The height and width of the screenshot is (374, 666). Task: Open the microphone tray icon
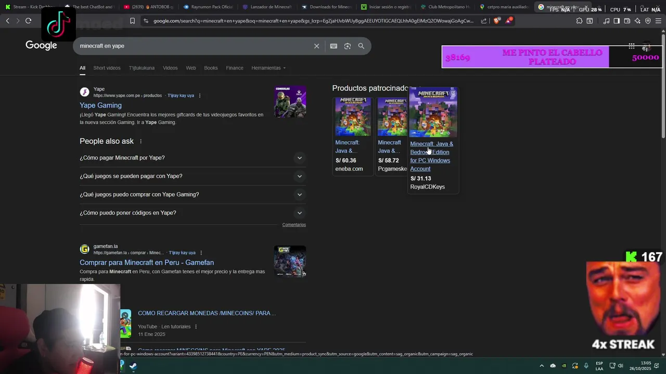point(586,366)
